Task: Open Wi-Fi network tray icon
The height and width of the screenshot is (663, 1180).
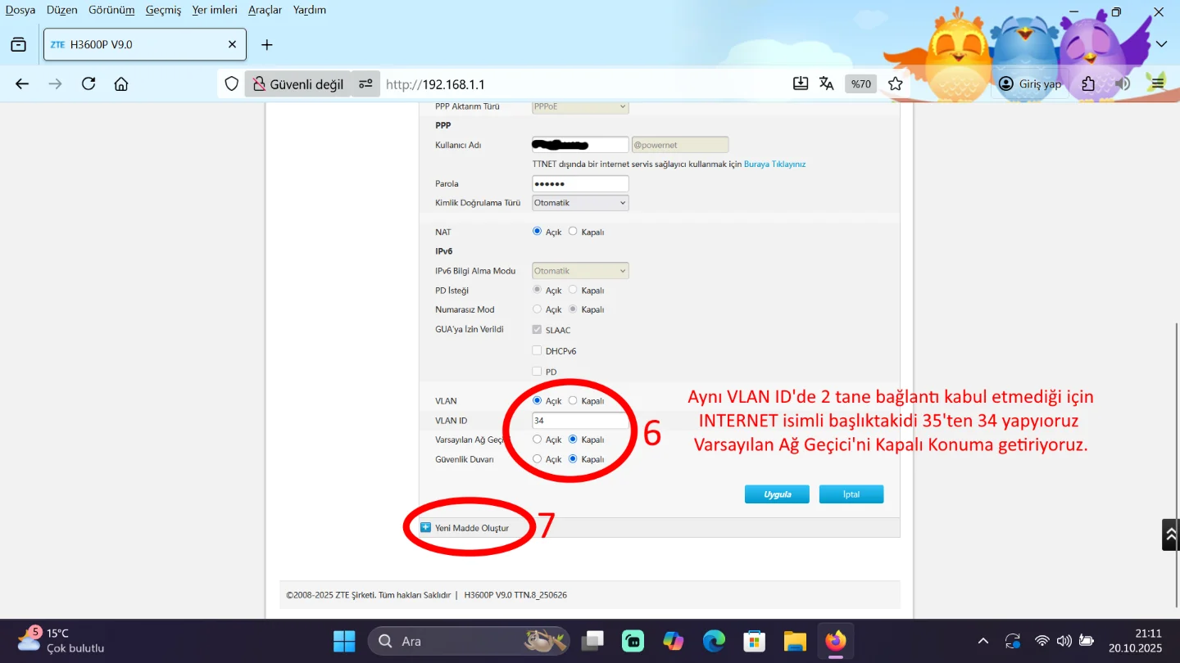Action: tap(1042, 641)
